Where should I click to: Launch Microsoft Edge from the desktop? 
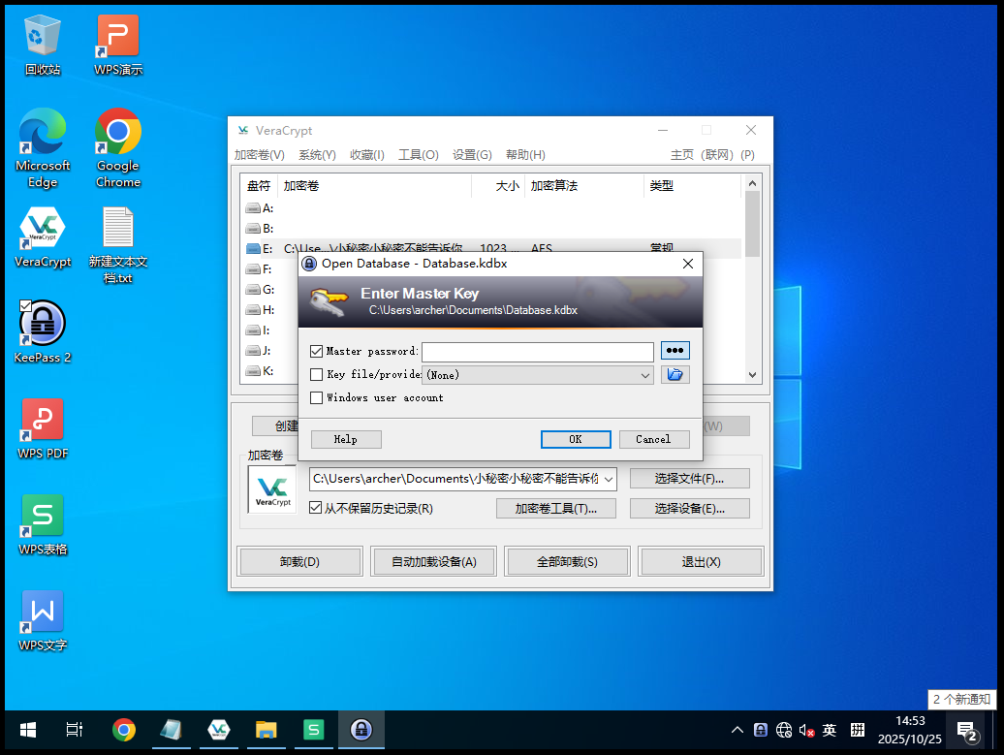[43, 148]
